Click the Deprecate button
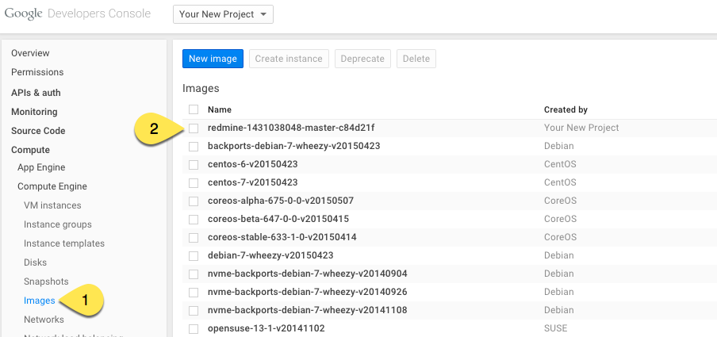 tap(362, 59)
